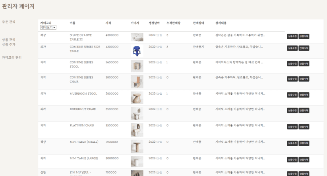The image size is (327, 176).
Task: Click 판매중지 status of COMBINE SERIES SIDE TABLE
Action: tap(198, 47)
